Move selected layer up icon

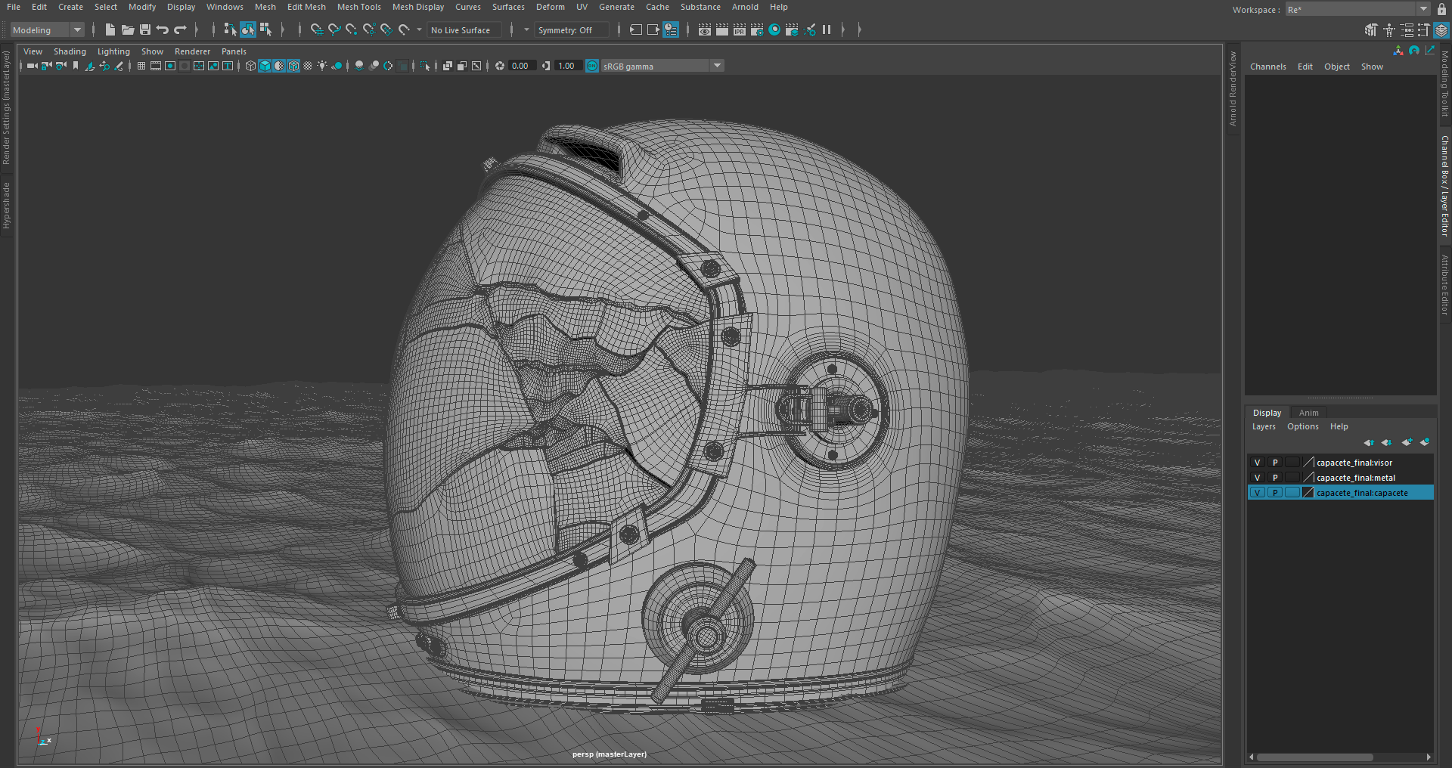[x=1369, y=442]
